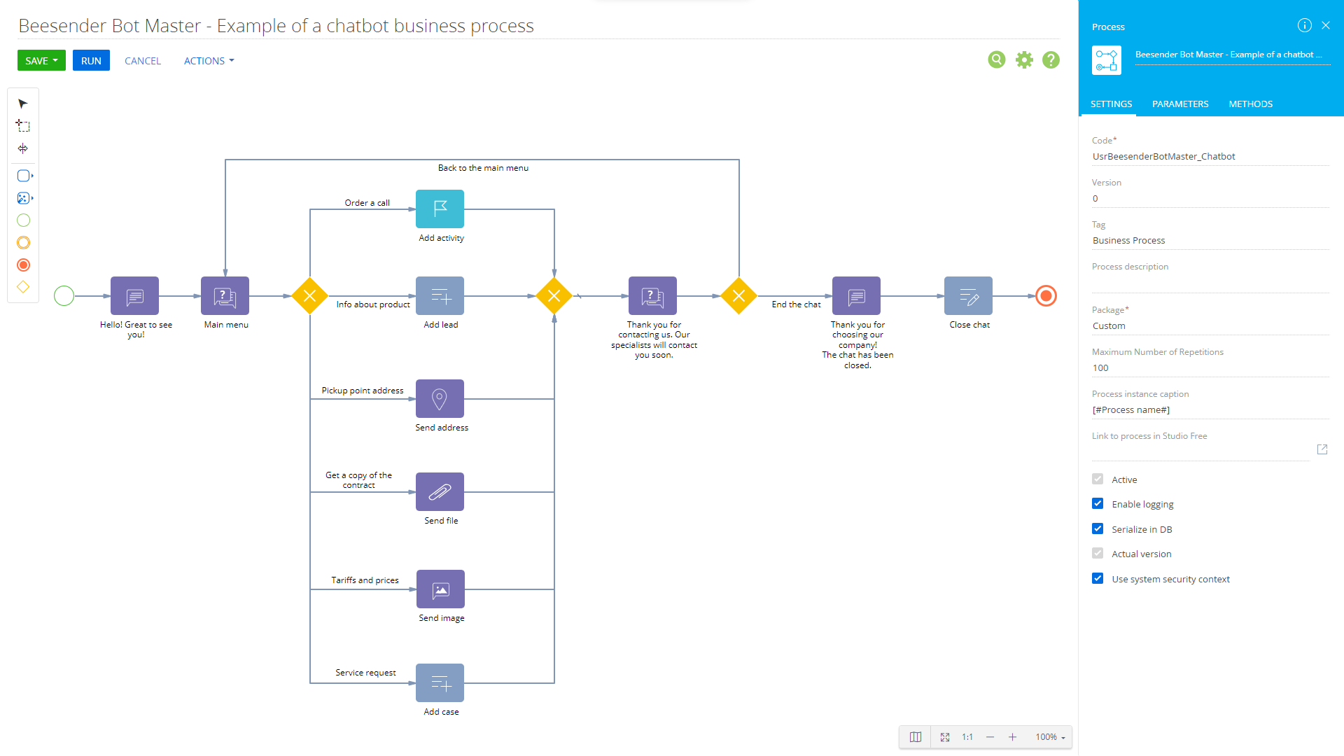Image resolution: width=1344 pixels, height=756 pixels.
Task: Select the Close chat element
Action: [968, 295]
